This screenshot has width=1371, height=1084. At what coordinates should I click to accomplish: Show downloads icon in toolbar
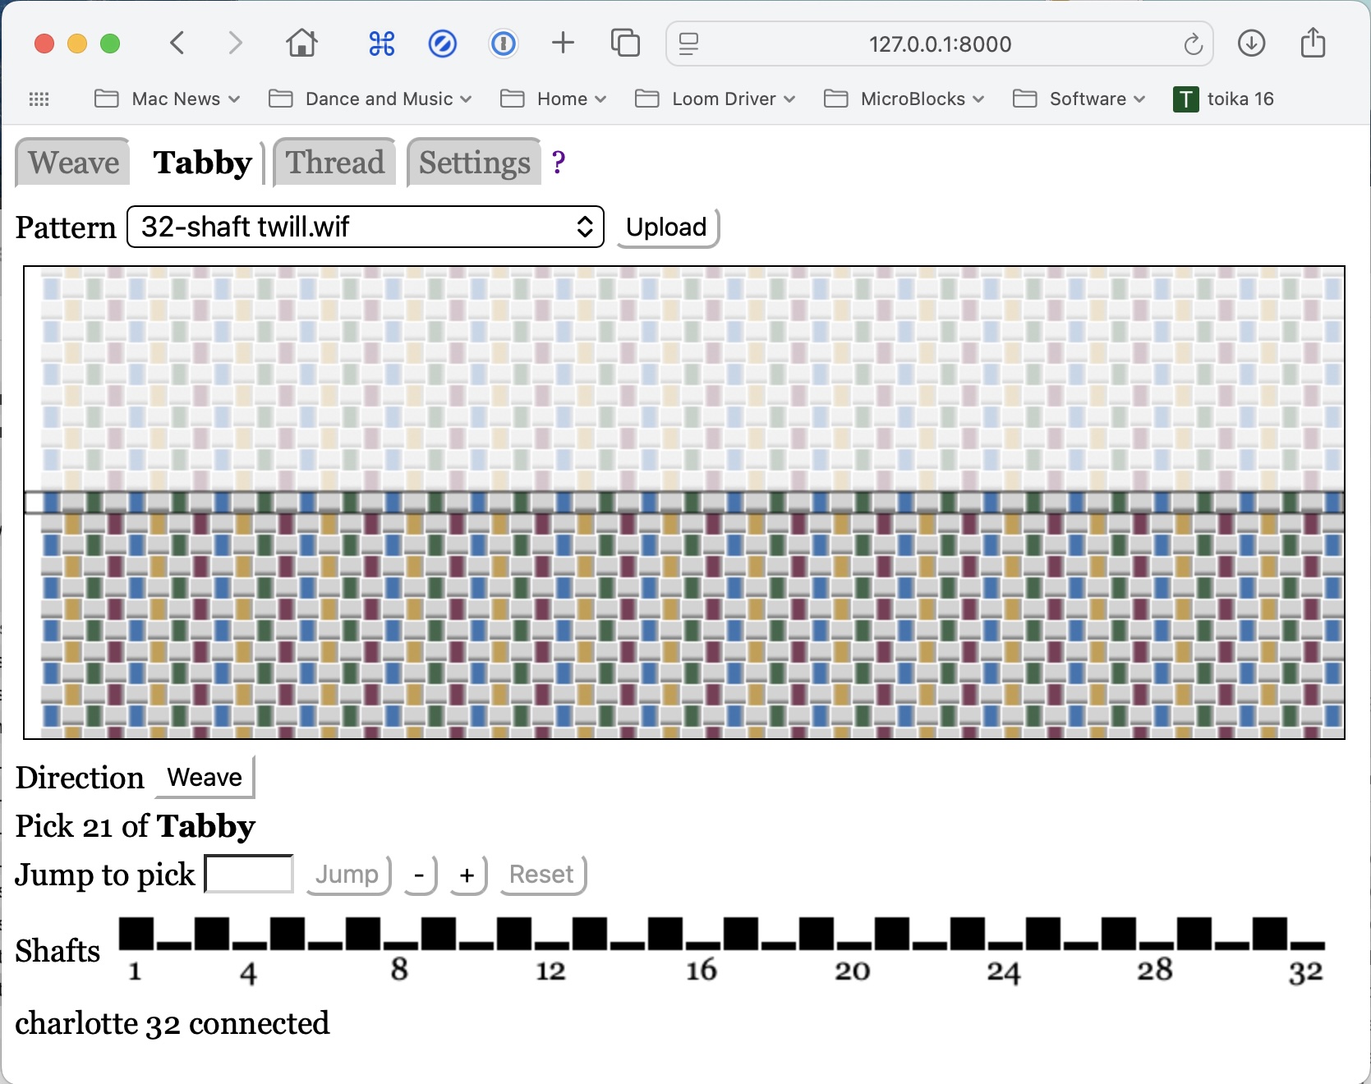[1251, 43]
